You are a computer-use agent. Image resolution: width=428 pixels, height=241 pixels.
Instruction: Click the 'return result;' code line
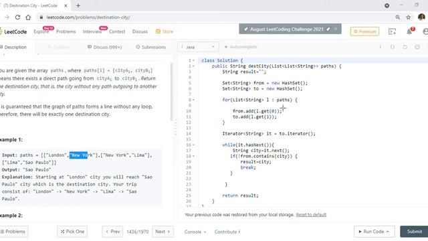[240, 195]
